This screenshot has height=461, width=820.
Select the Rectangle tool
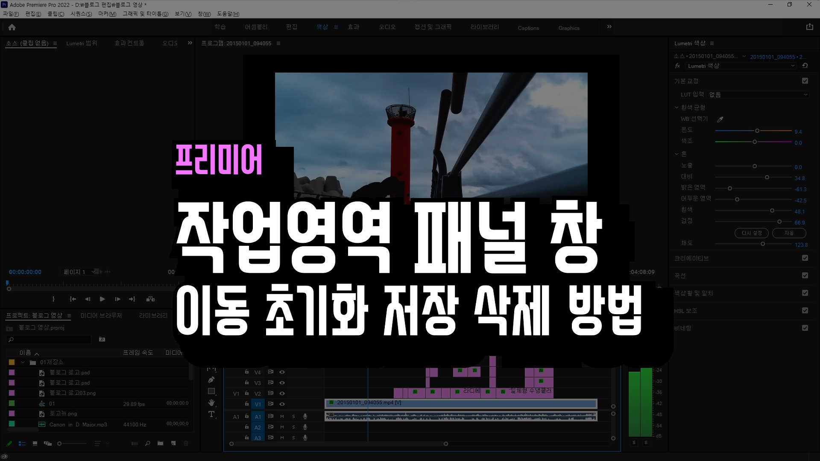(211, 391)
